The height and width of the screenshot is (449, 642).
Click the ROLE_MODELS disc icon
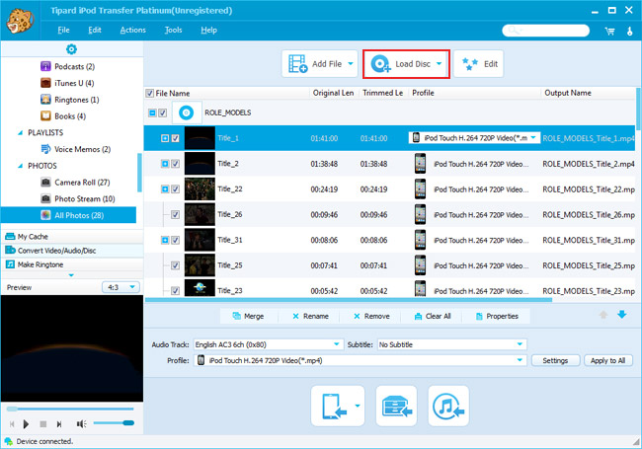tap(187, 112)
